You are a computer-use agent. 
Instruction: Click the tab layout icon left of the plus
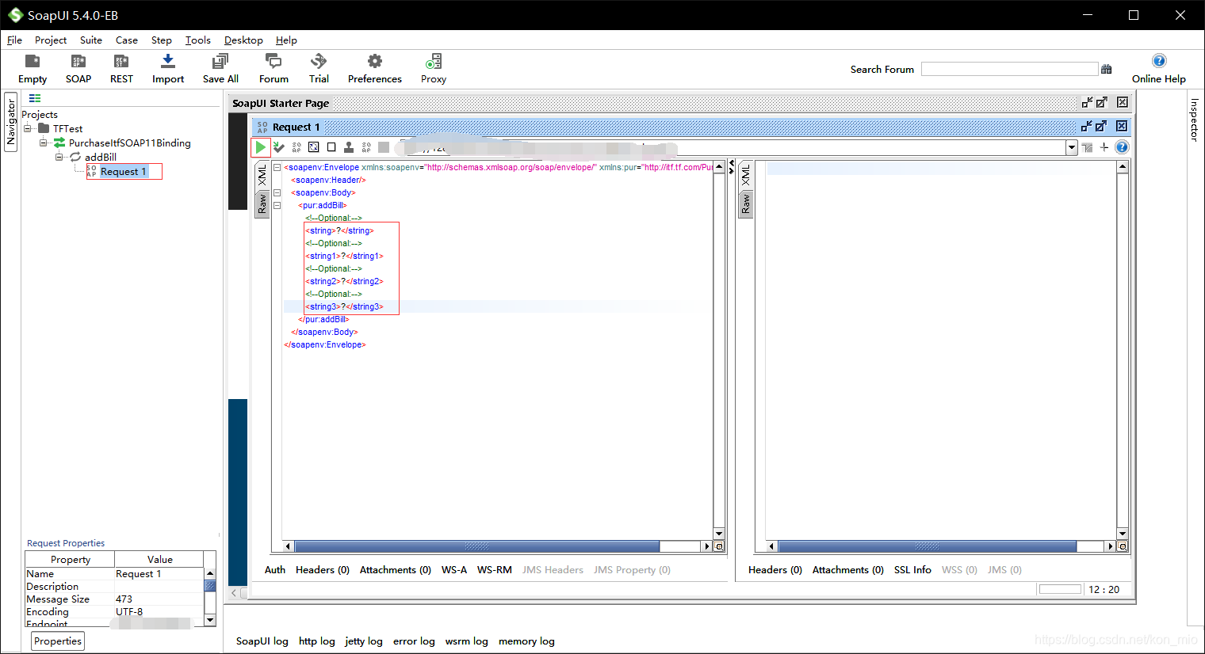pos(1087,147)
